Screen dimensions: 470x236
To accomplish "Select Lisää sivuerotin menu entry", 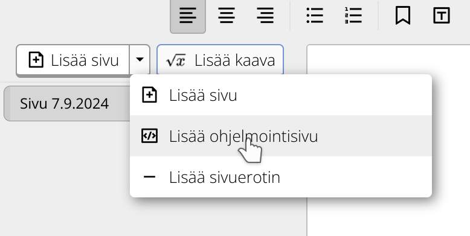I will 281,177.
